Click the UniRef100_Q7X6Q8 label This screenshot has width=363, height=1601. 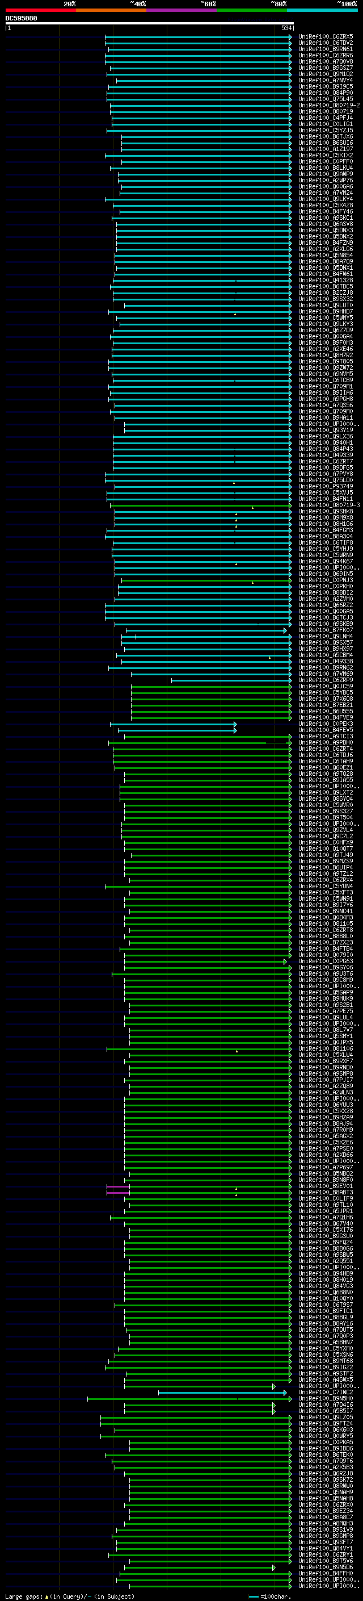[326, 699]
